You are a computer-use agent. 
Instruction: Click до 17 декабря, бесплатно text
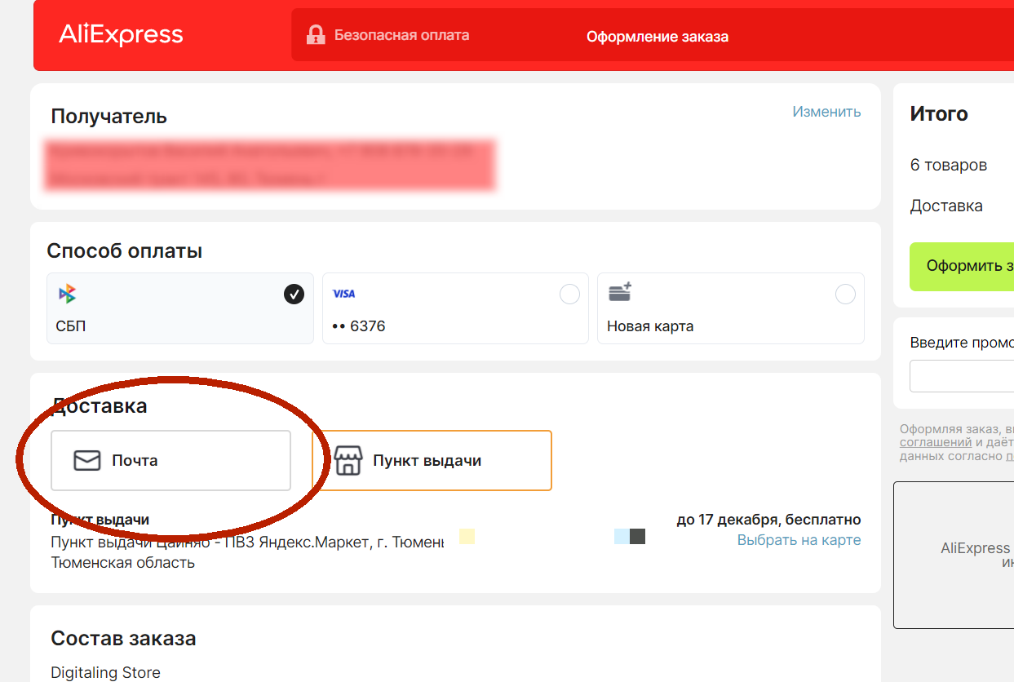click(x=768, y=520)
